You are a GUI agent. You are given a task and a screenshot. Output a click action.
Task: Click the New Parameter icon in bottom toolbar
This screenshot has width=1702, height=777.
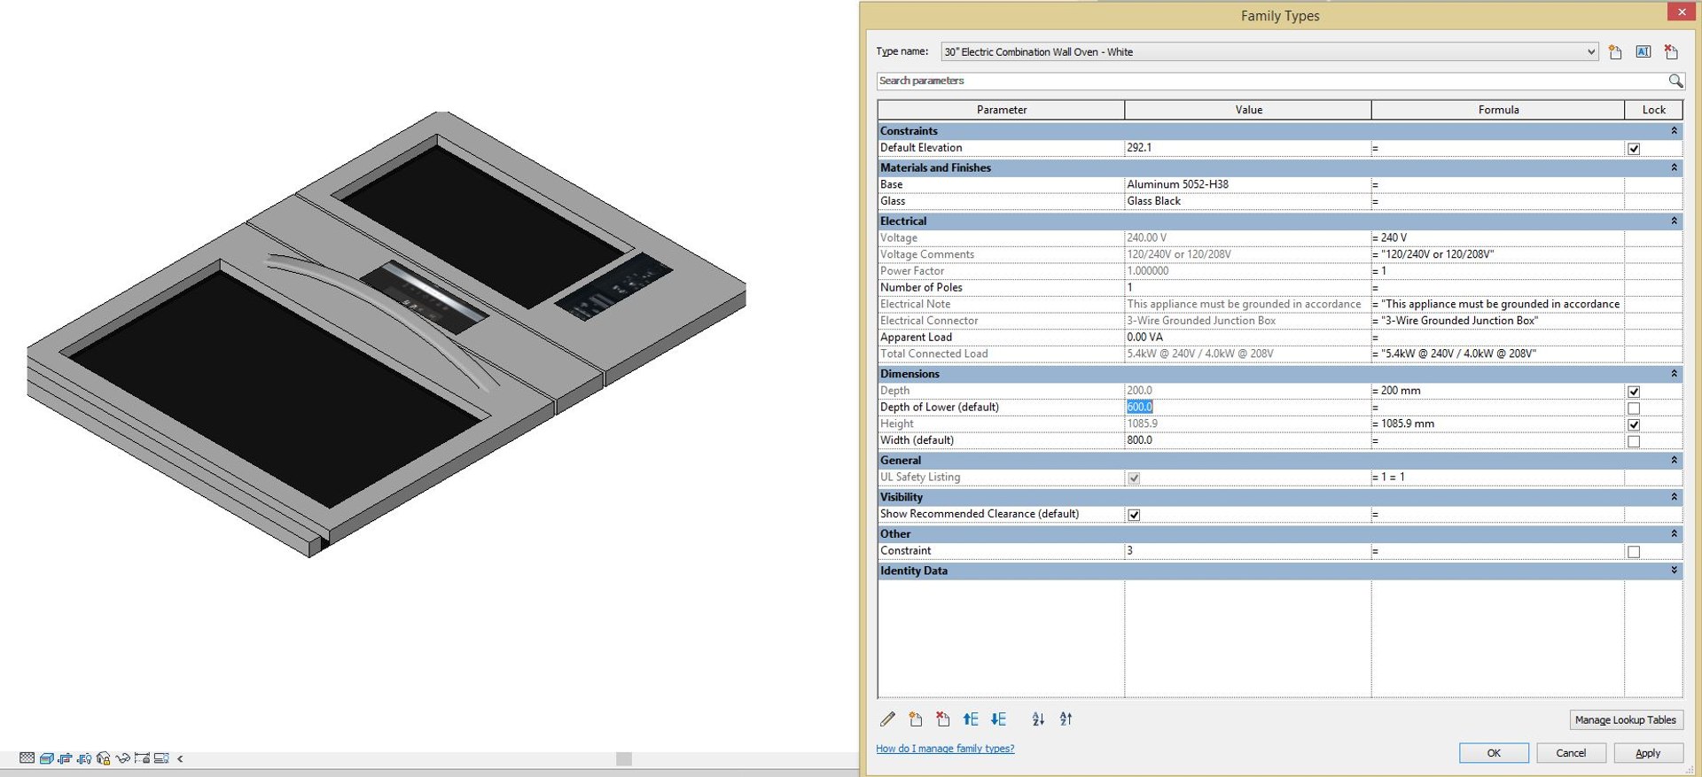pos(915,719)
